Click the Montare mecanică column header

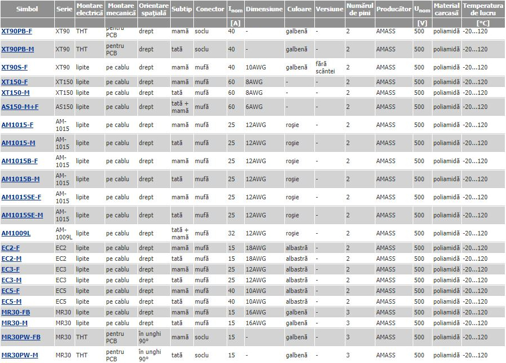[121, 10]
